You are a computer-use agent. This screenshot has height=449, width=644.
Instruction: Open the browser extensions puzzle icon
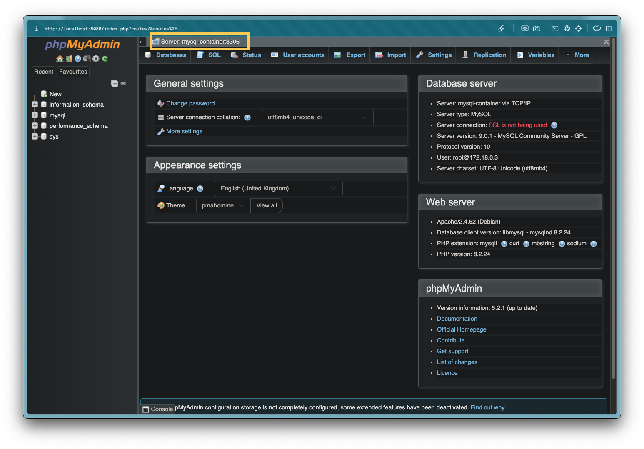tap(597, 28)
